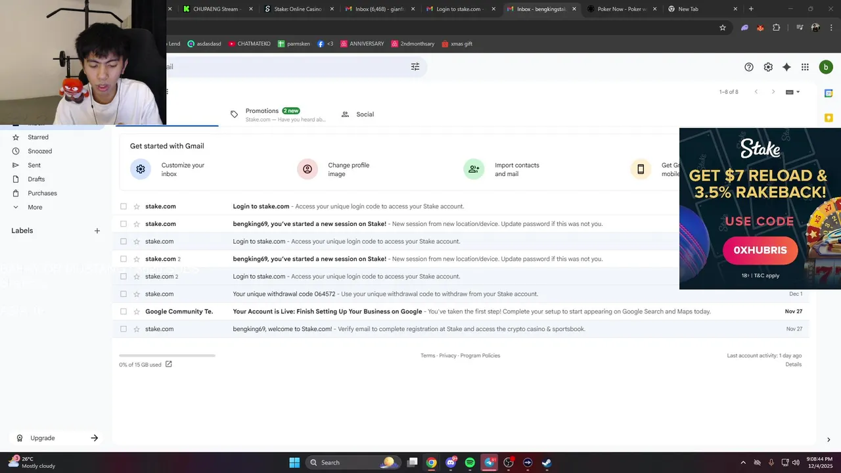Viewport: 841px width, 473px height.
Task: Switch to 'Login to stake.com' browser tab
Action: tap(461, 9)
